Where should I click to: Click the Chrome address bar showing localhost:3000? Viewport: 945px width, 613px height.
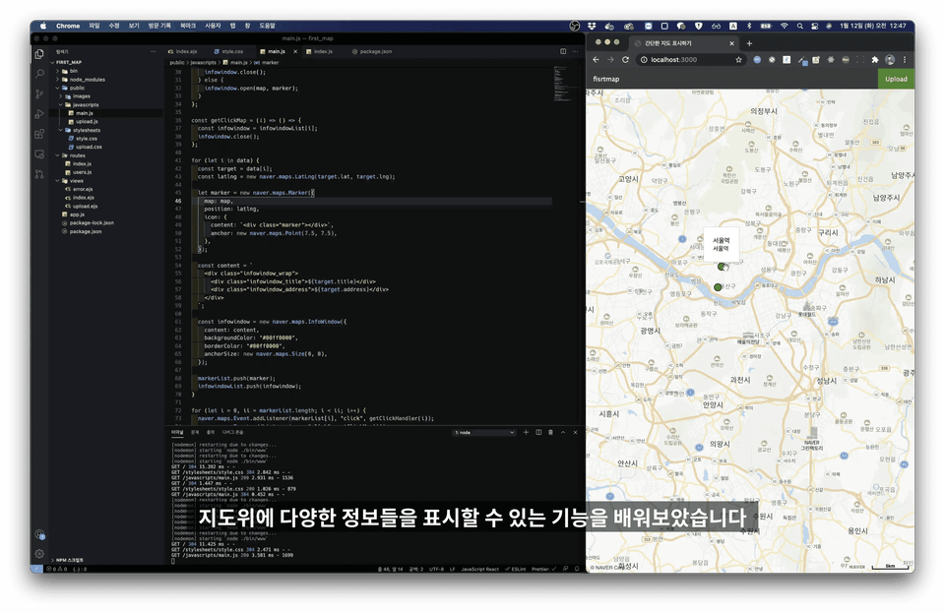[x=691, y=60]
